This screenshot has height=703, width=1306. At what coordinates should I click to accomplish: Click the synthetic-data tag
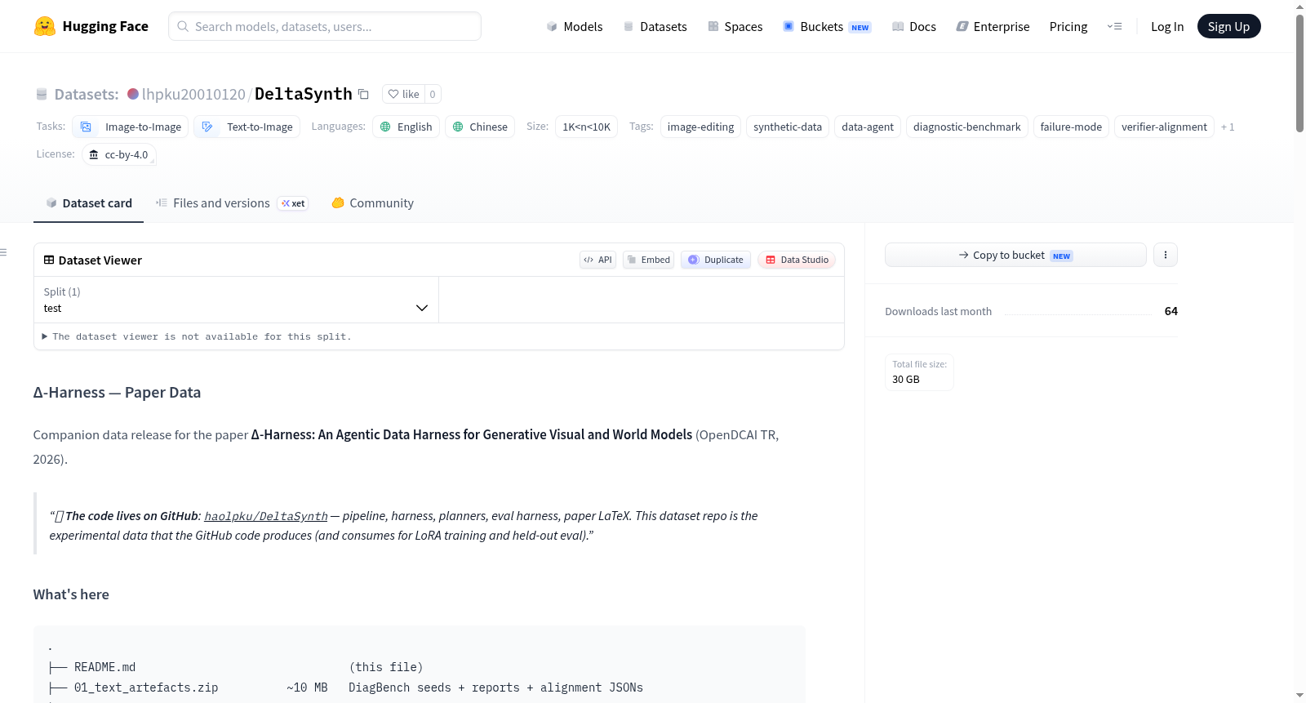click(788, 127)
